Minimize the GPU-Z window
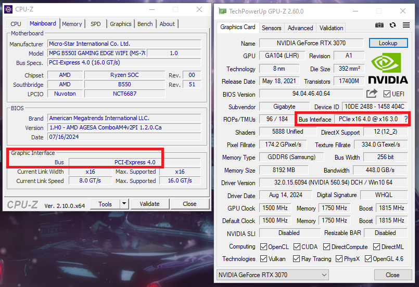Screen dimensions: 419x287 coord(355,11)
